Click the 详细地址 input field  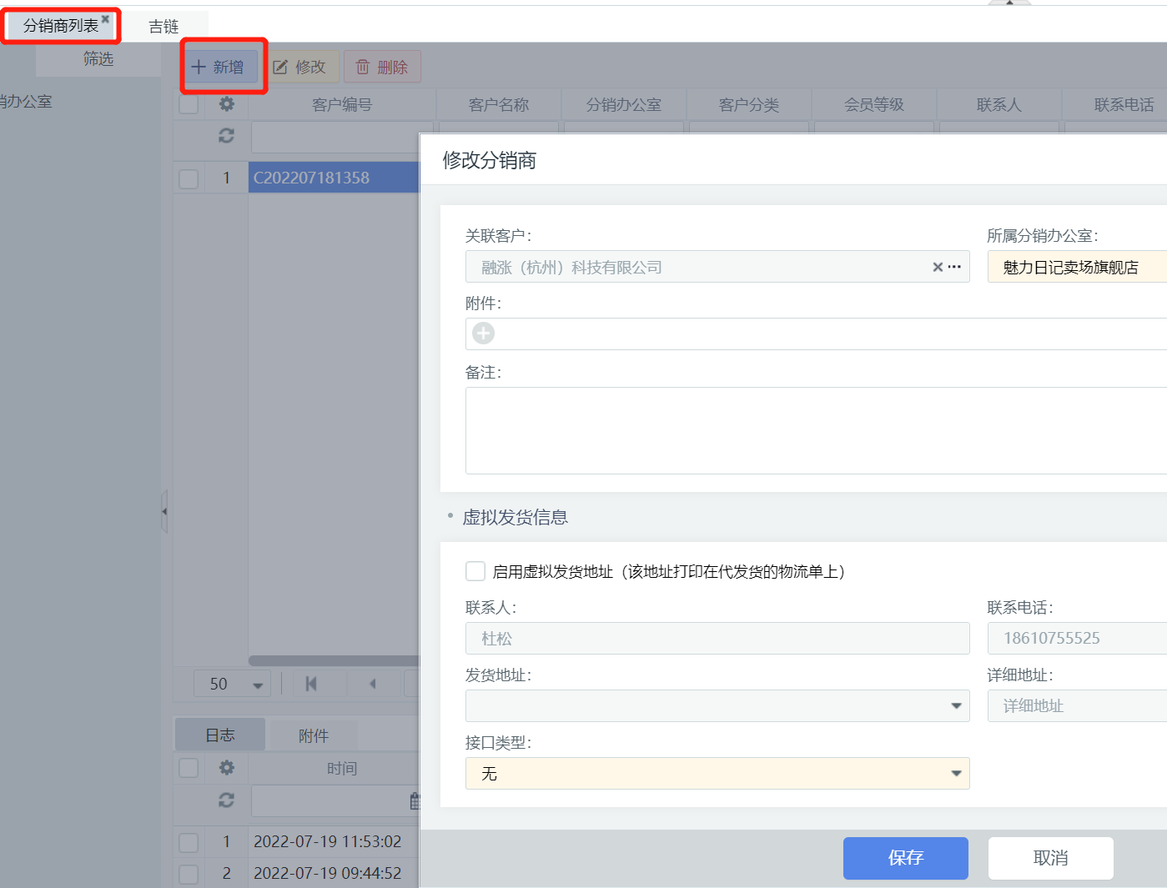(1077, 706)
